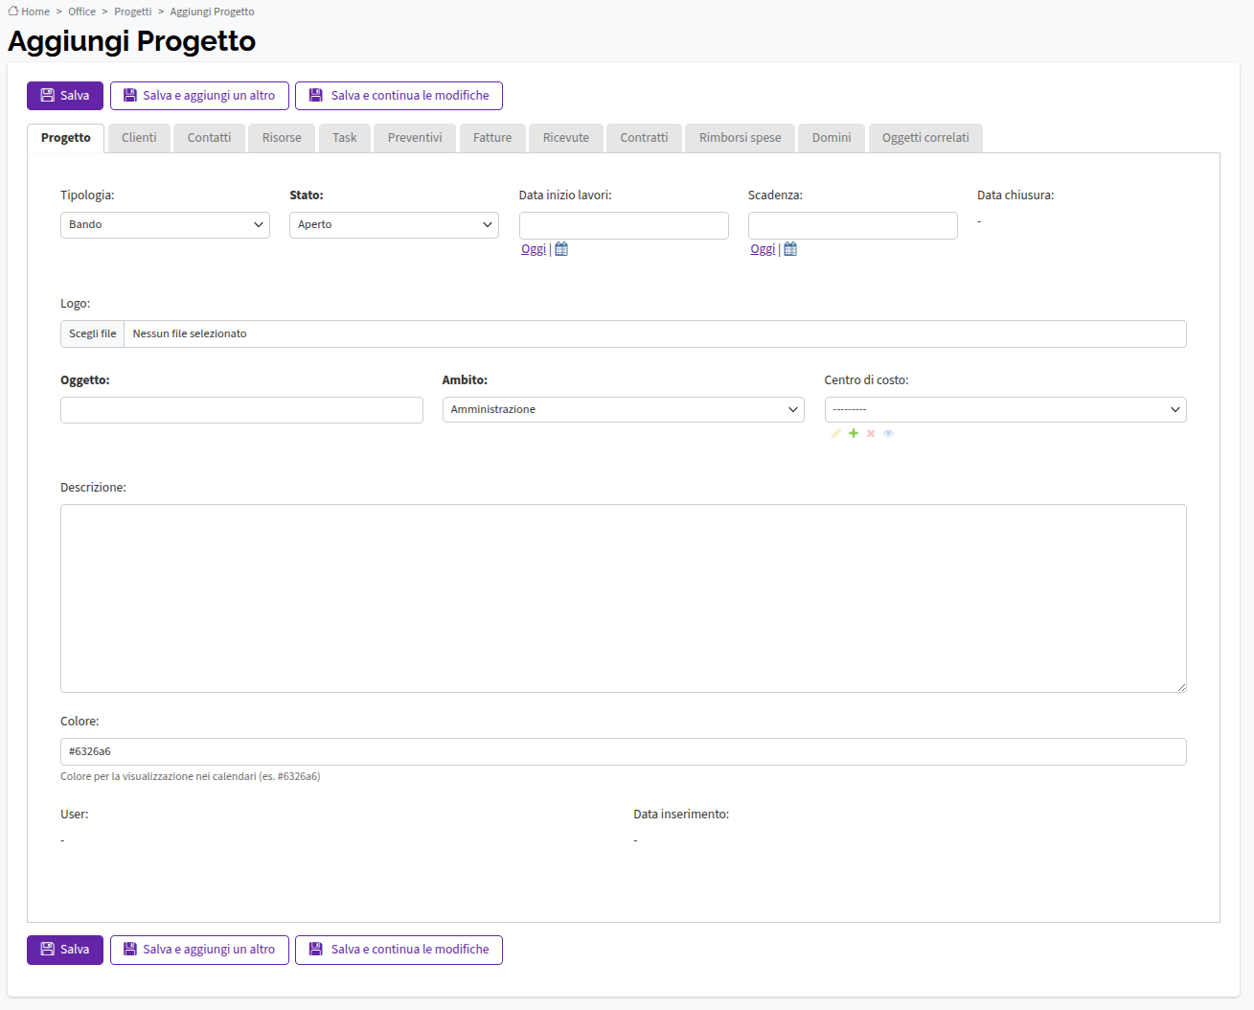The image size is (1254, 1010).
Task: Click the top Salva button
Action: pyautogui.click(x=65, y=96)
